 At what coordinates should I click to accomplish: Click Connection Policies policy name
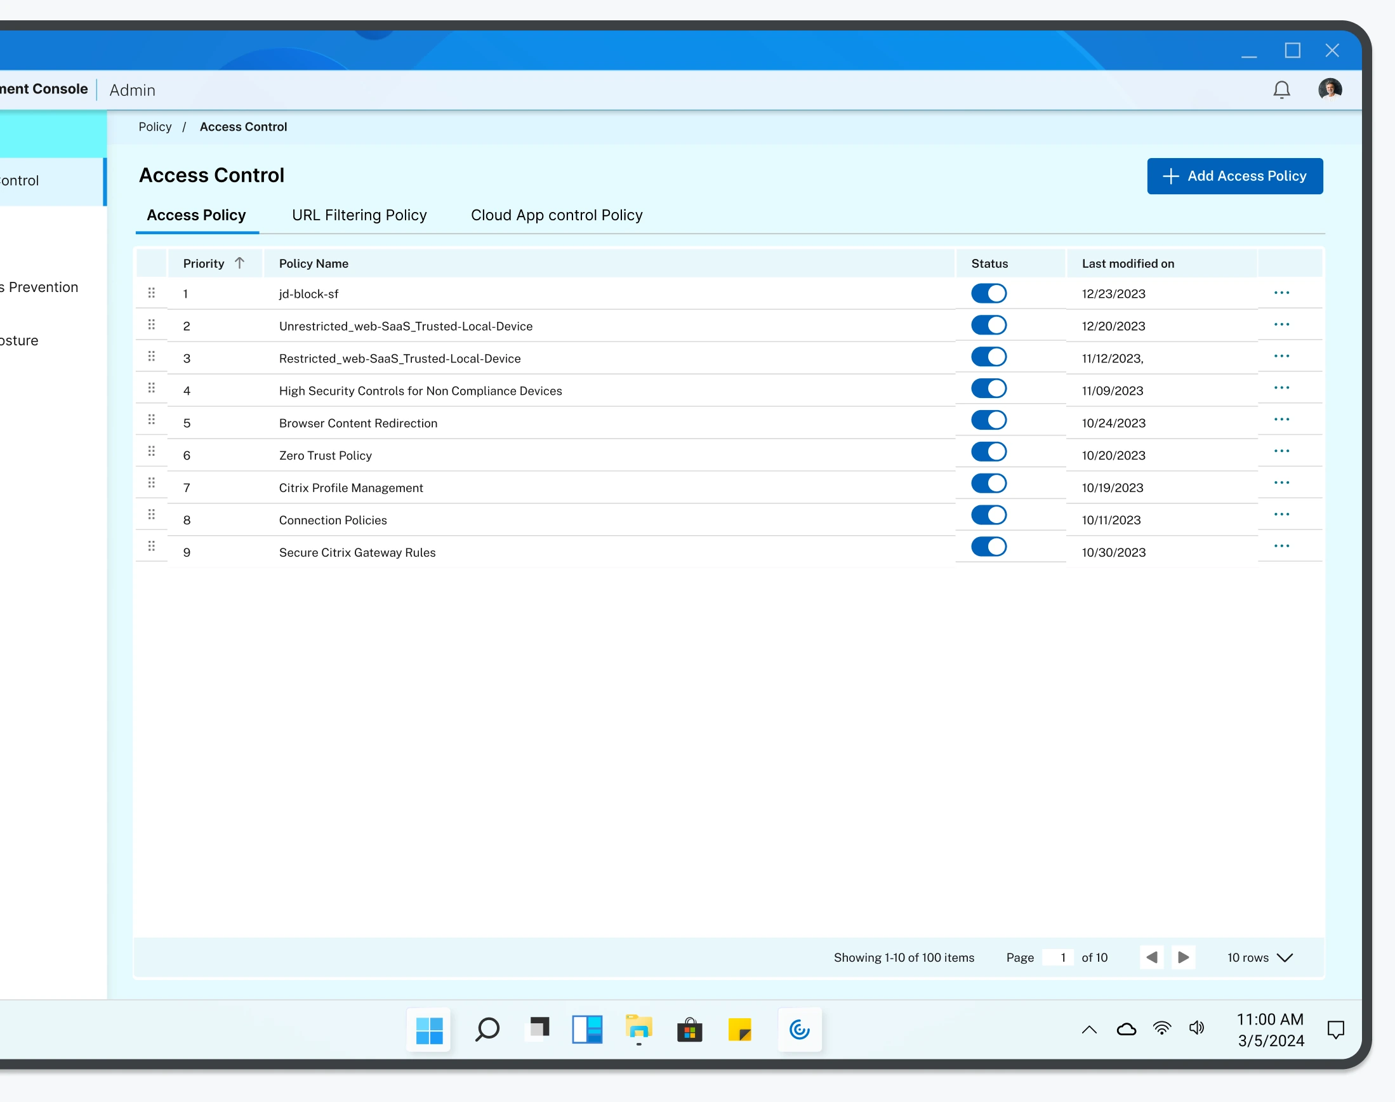(333, 520)
